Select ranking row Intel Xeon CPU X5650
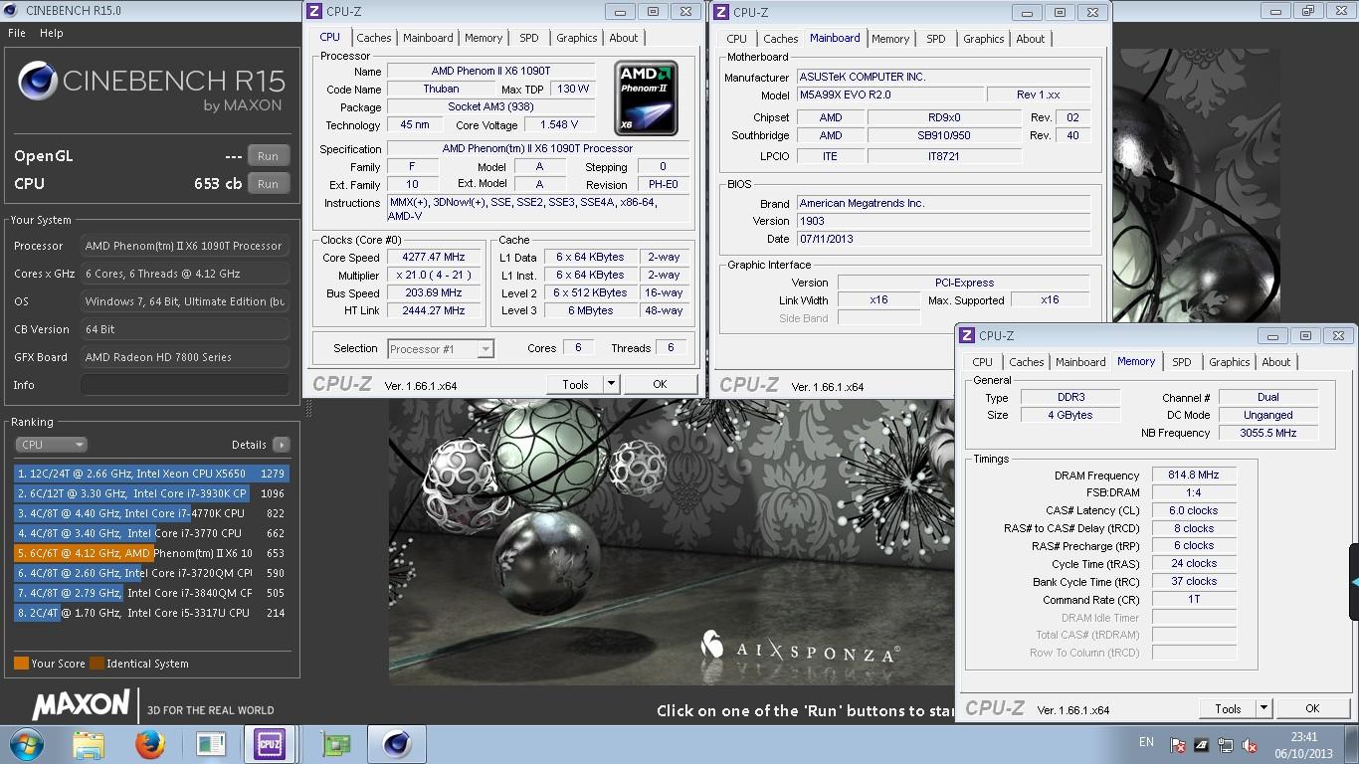 [x=151, y=474]
